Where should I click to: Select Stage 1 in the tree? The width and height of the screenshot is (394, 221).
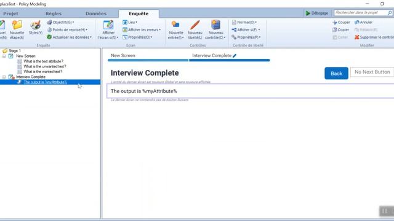[x=15, y=50]
